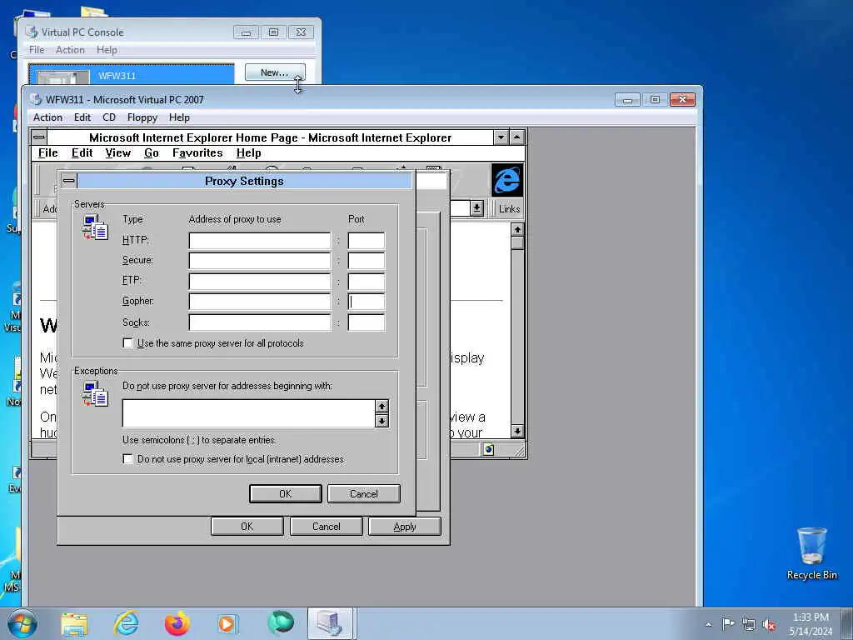
Task: Enable Use the same proxy server for all protocols
Action: pos(127,343)
